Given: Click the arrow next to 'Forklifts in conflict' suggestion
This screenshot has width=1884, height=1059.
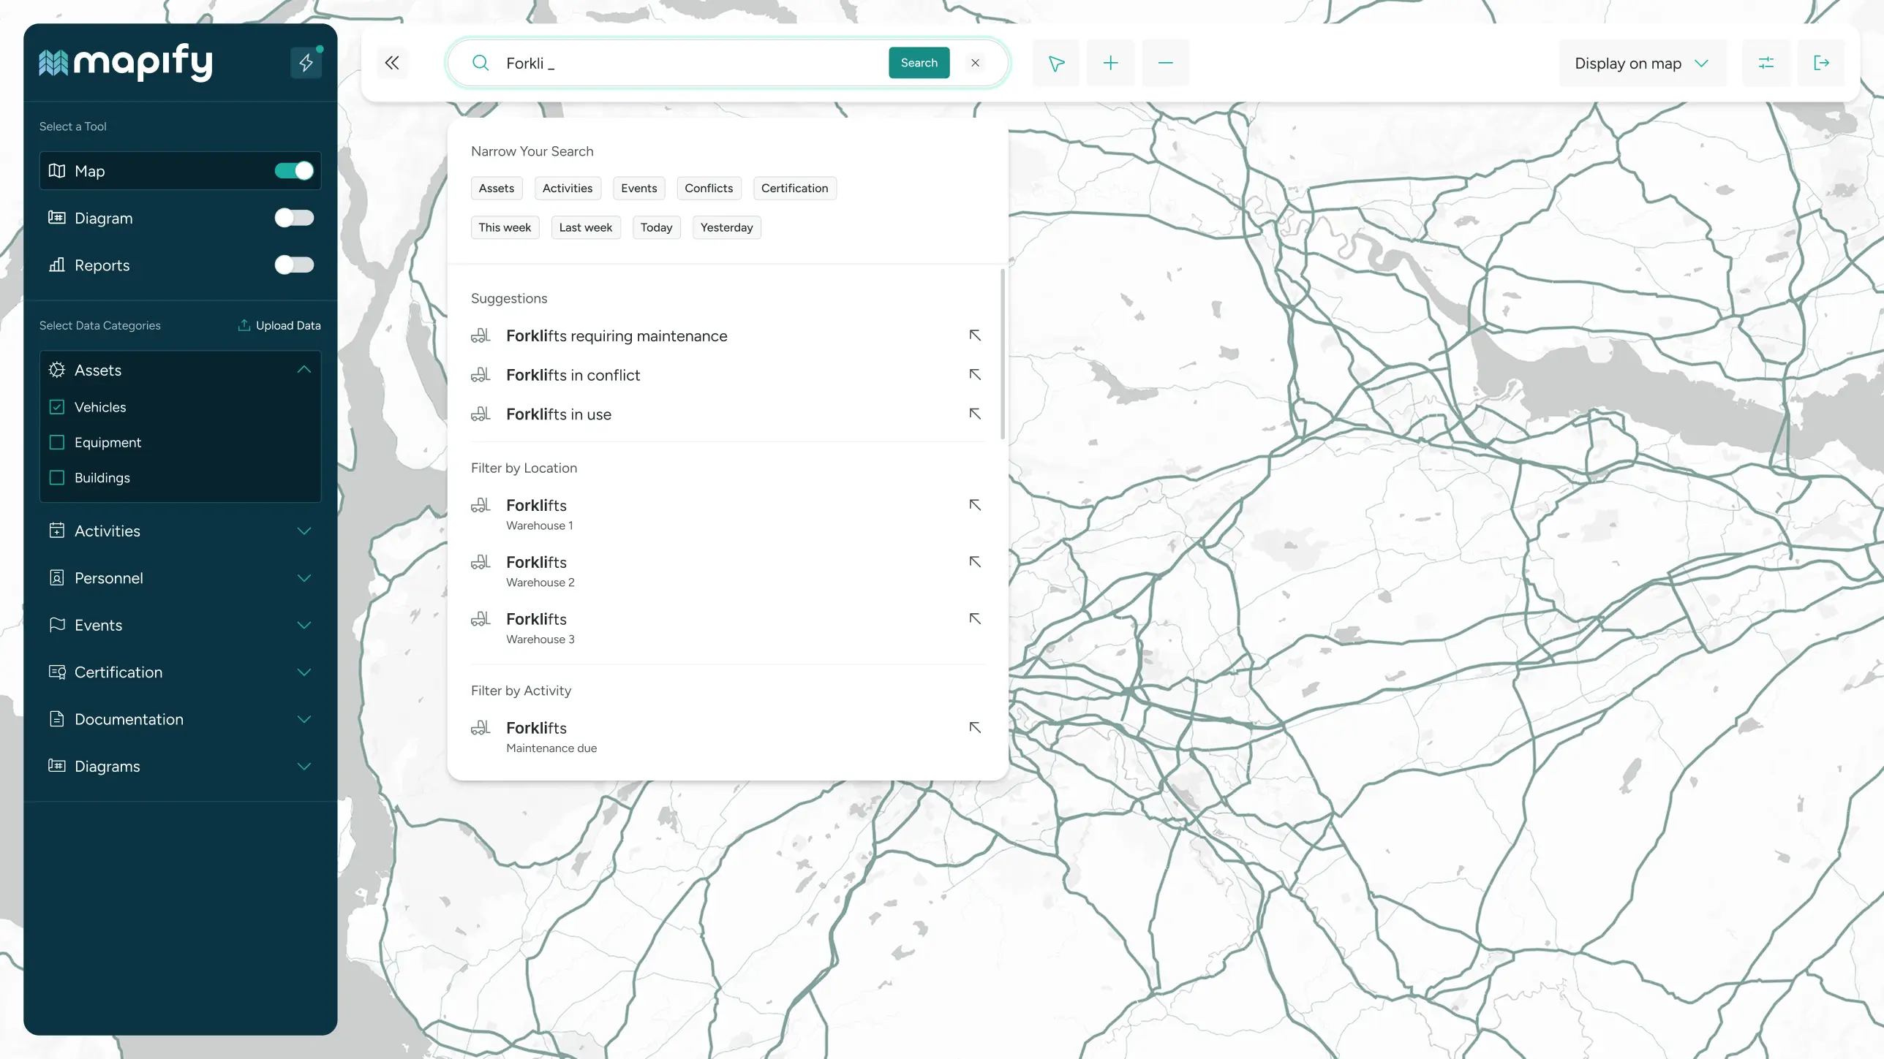Looking at the screenshot, I should click(x=975, y=374).
